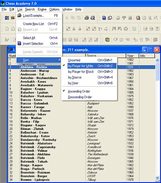Open the Options menu
Screen dimensions: 161x183
coord(54,9)
